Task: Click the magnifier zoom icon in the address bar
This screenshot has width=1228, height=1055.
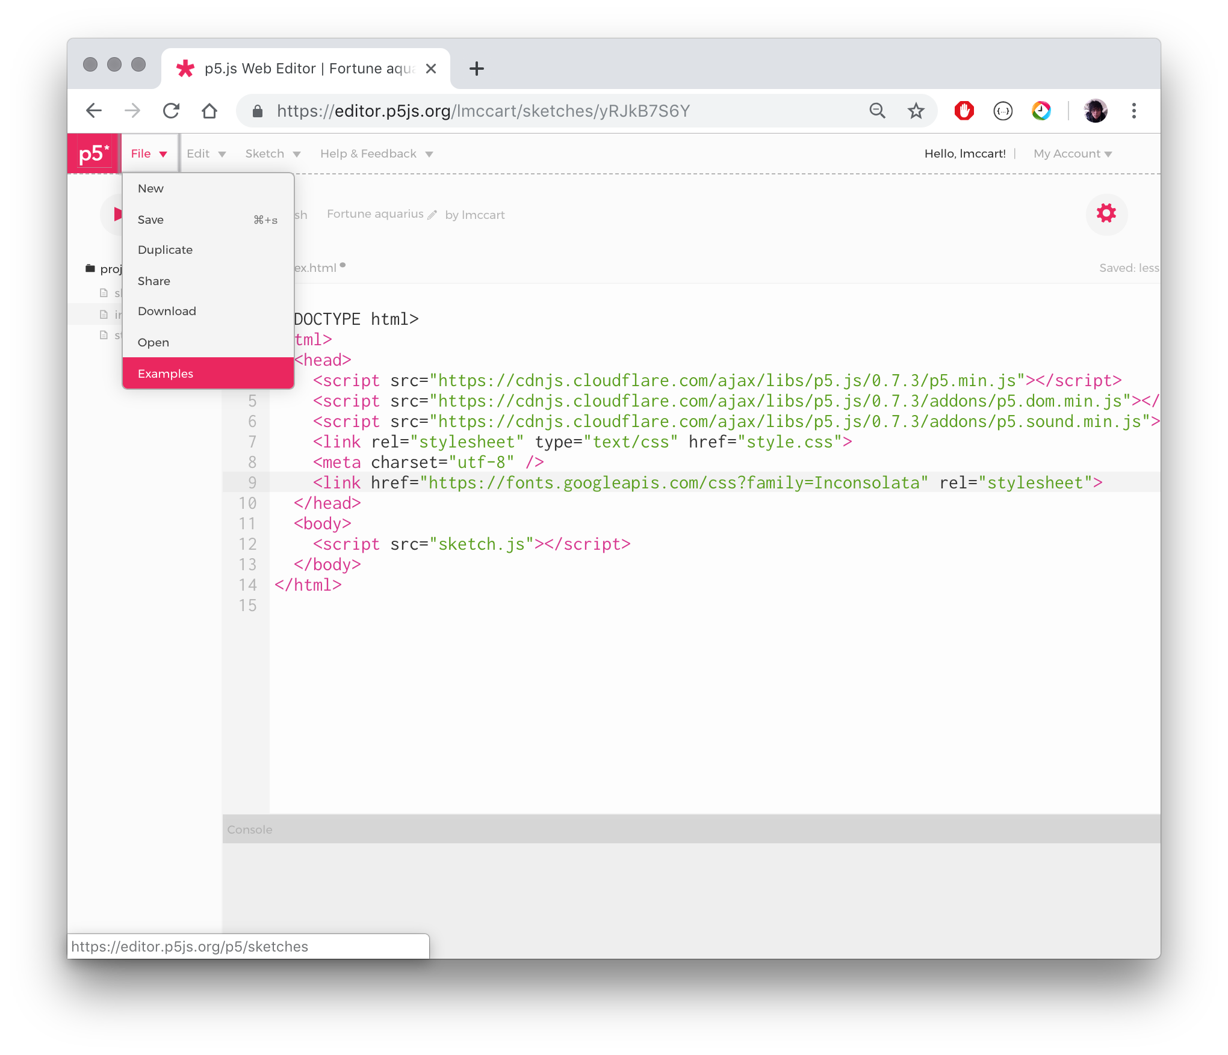Action: (x=878, y=111)
